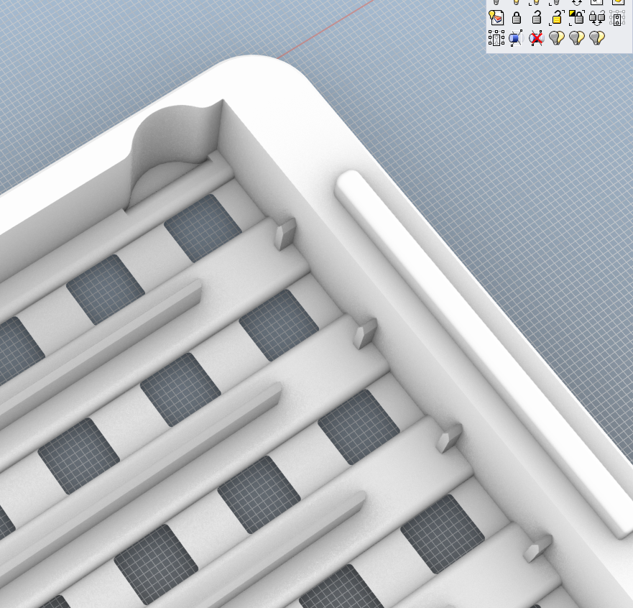Click the closed padlock Lock objects icon

517,18
